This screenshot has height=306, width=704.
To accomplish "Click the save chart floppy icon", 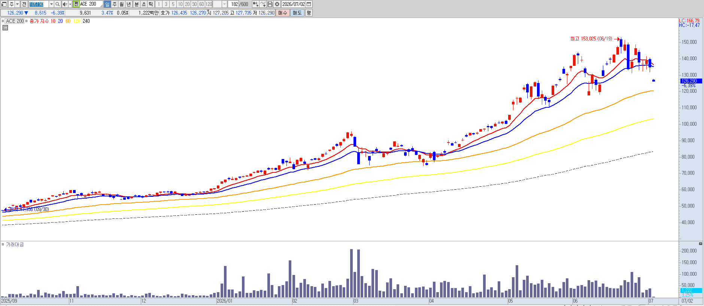I will coord(270,4).
